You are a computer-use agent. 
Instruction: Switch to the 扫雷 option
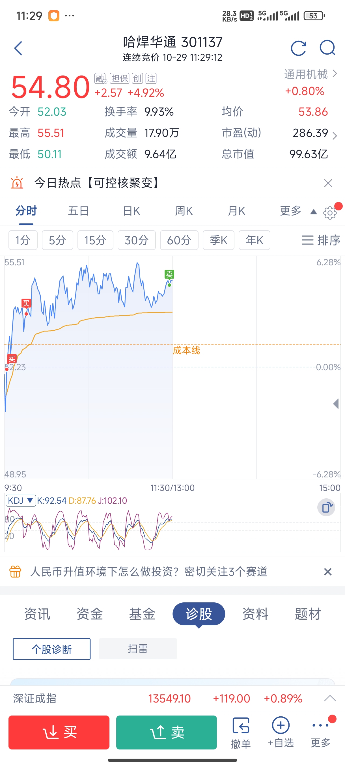pyautogui.click(x=138, y=648)
